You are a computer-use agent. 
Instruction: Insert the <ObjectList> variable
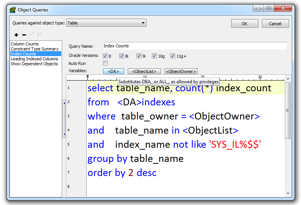[x=144, y=71]
